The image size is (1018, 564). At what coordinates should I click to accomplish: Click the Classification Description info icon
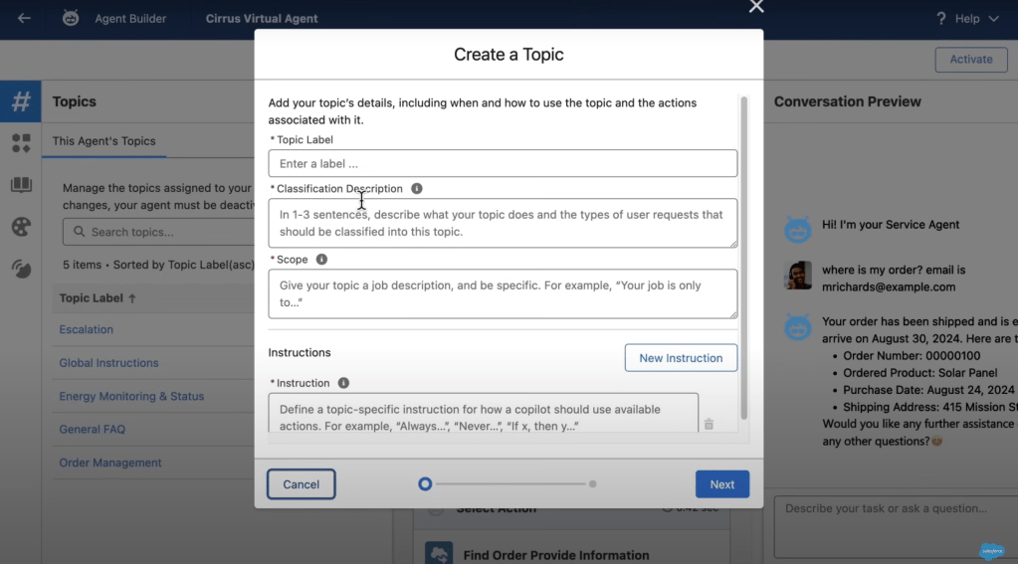pyautogui.click(x=417, y=188)
